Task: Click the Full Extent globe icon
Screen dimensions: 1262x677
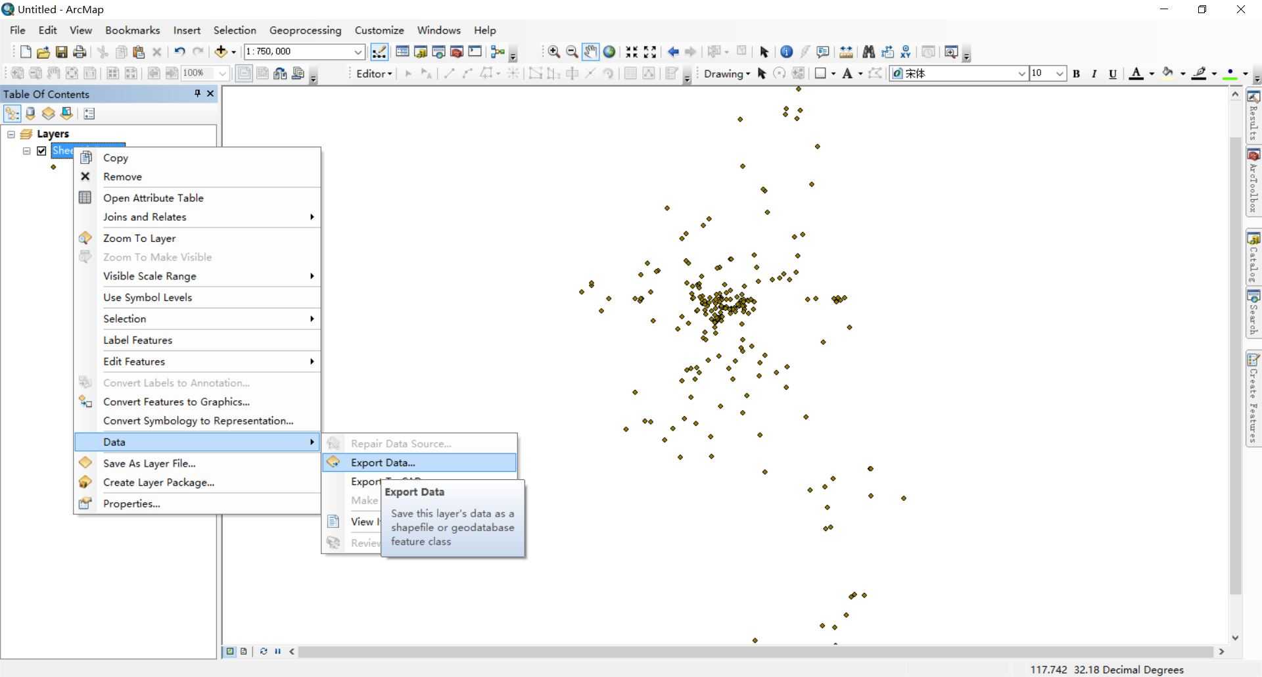Action: (x=609, y=52)
